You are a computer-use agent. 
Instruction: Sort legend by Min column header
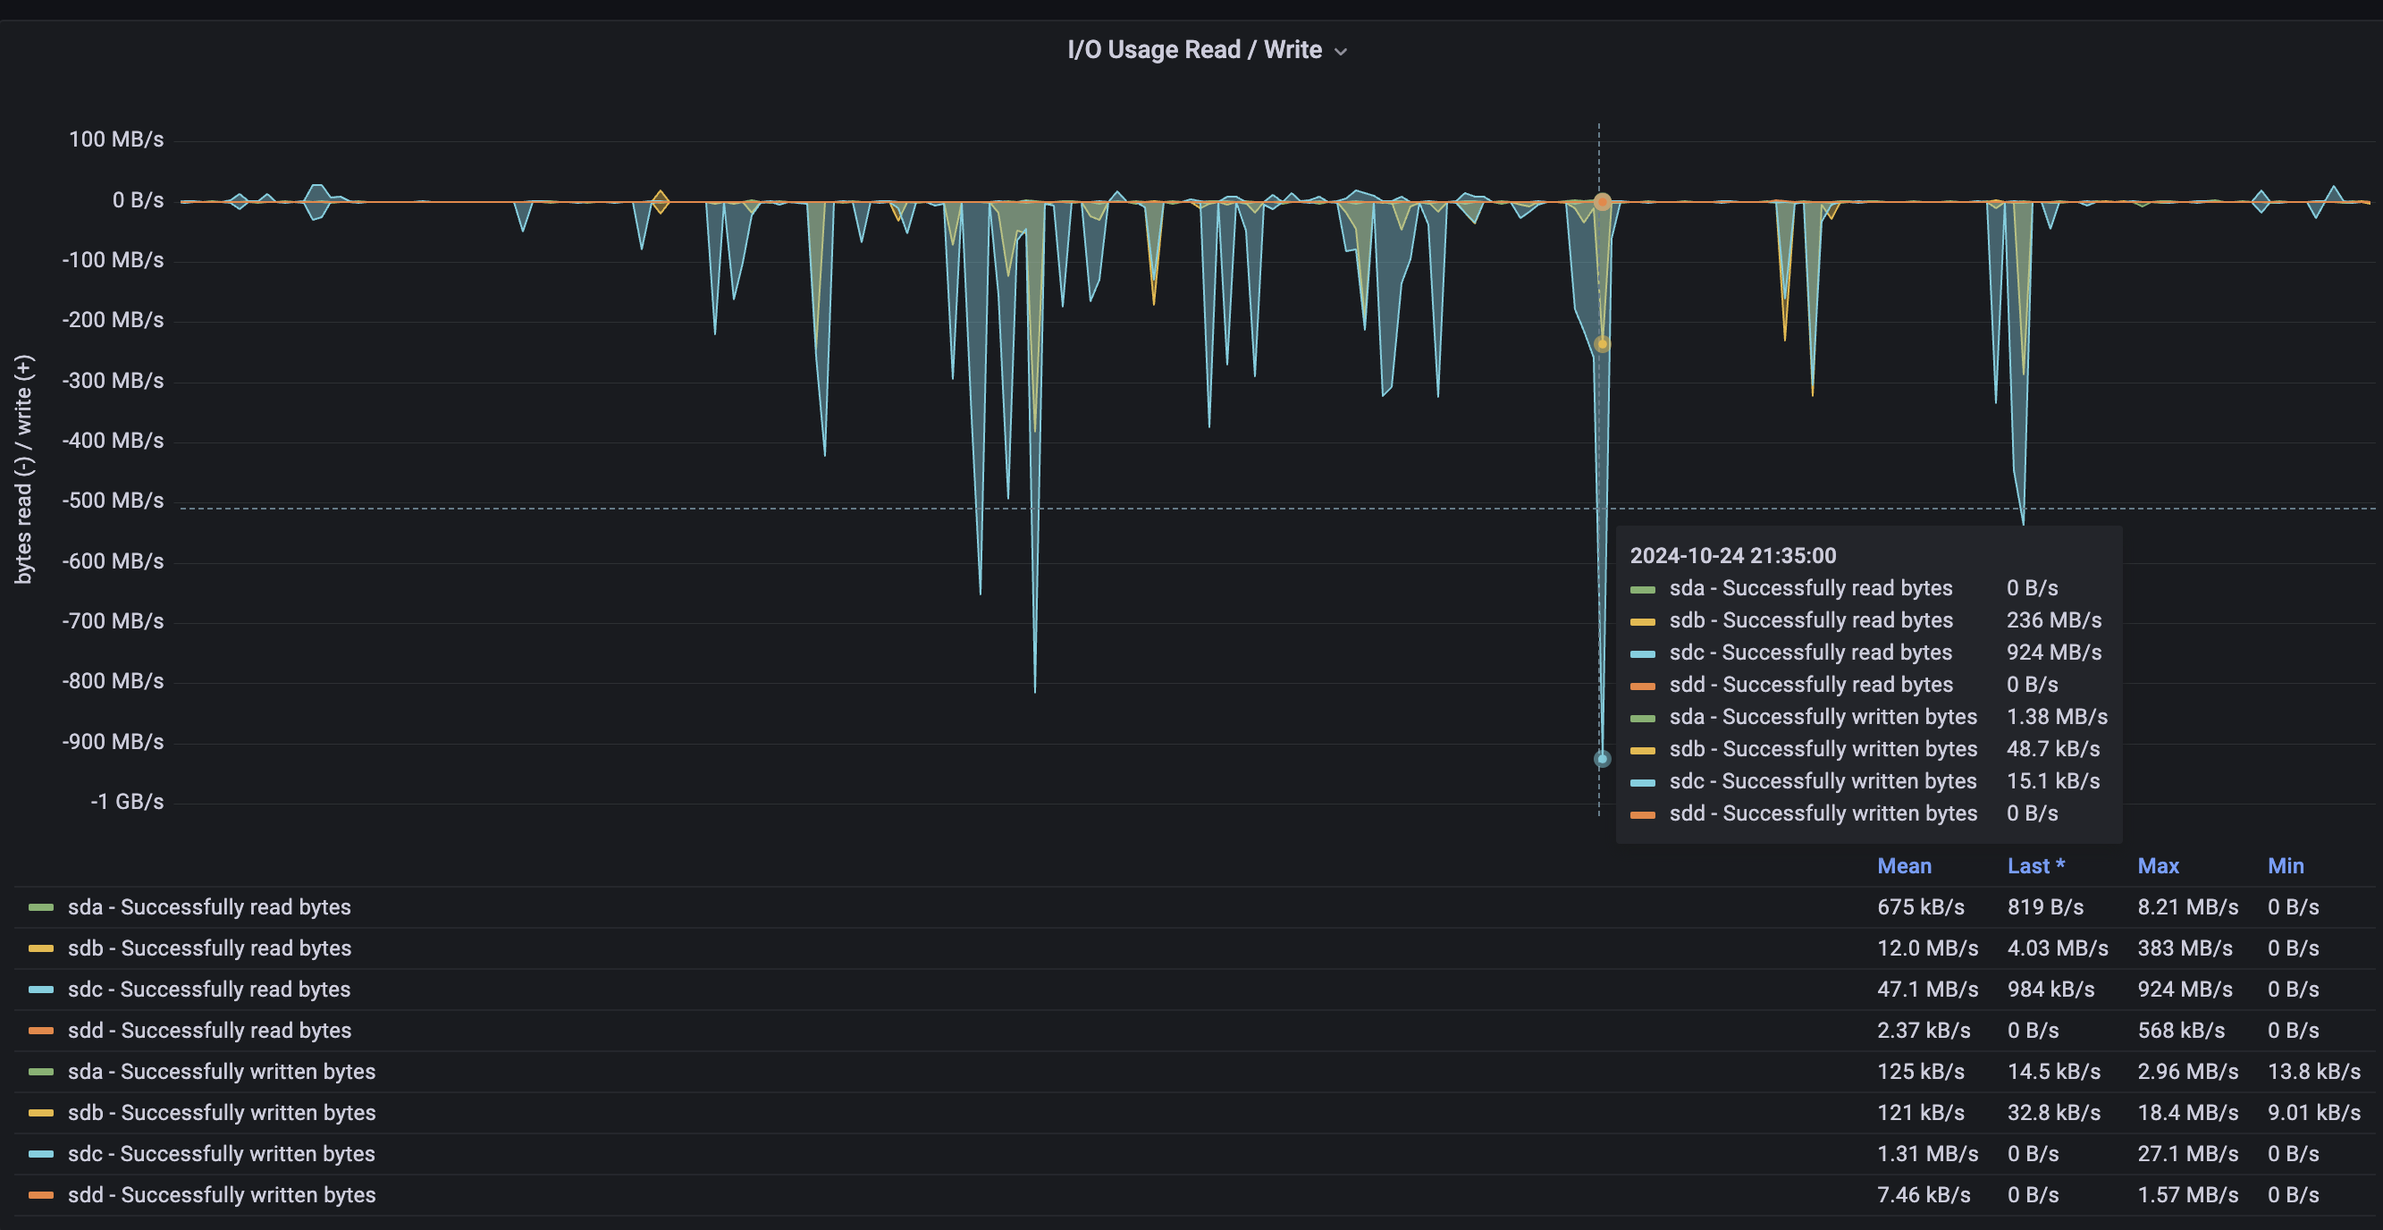pos(2285,865)
